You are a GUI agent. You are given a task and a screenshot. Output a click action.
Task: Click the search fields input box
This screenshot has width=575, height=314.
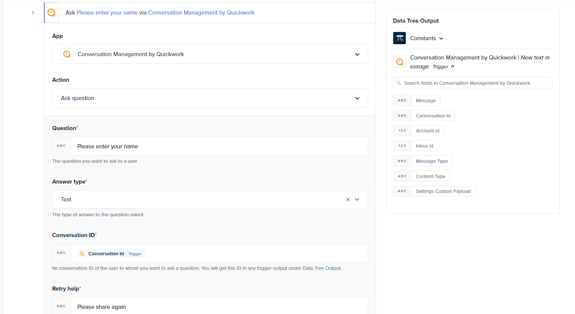point(473,83)
